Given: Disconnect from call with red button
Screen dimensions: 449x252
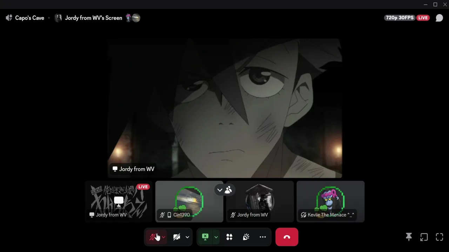Looking at the screenshot, I should pos(287,237).
